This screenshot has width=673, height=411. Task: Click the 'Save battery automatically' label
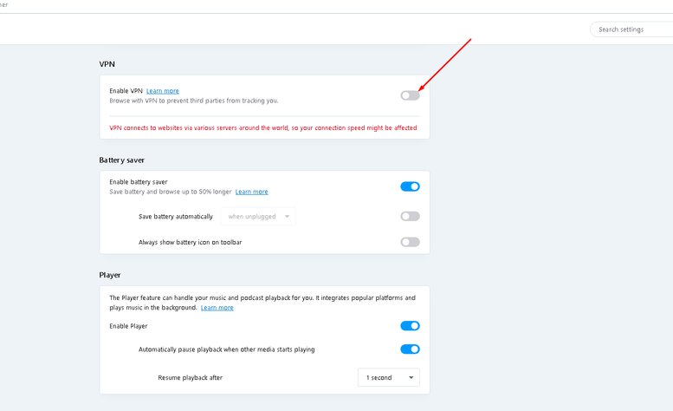176,217
